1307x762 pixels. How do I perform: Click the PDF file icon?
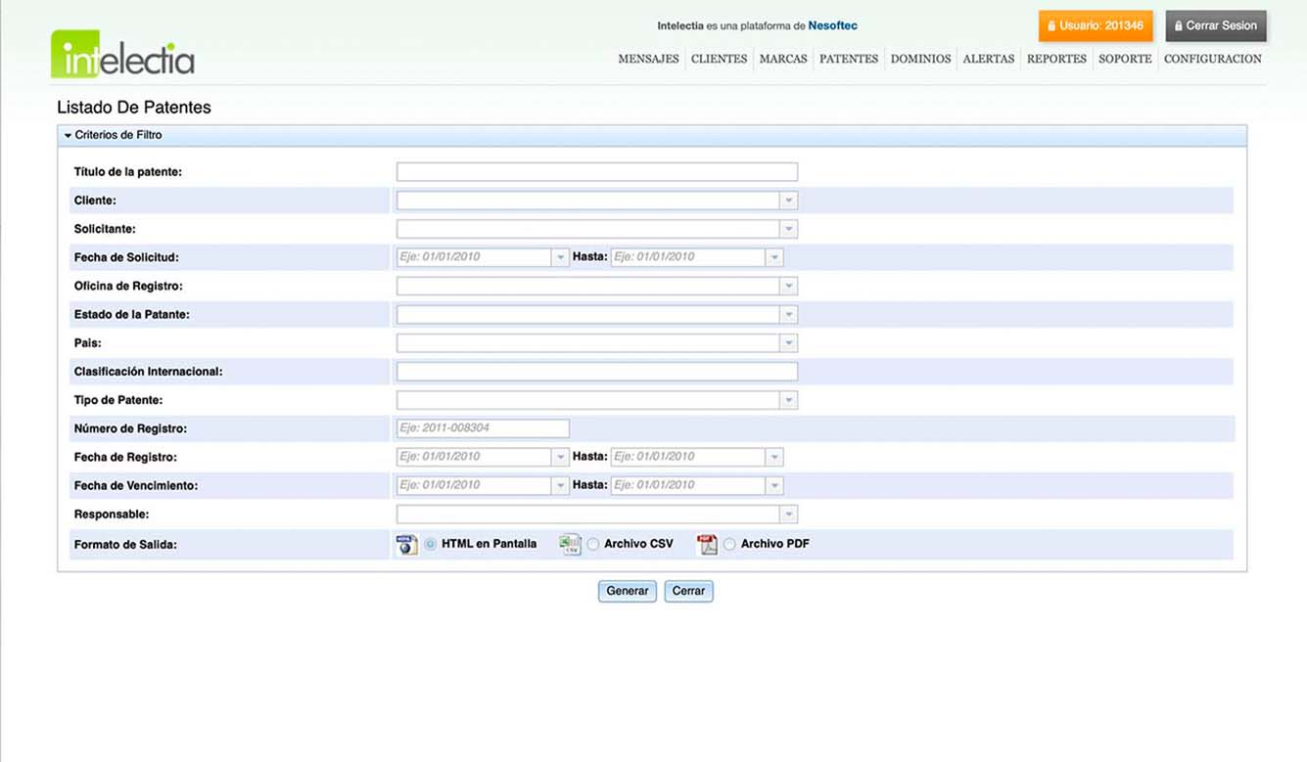click(x=707, y=545)
